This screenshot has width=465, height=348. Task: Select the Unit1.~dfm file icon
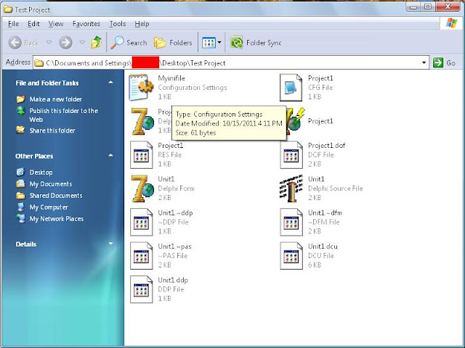(x=291, y=222)
